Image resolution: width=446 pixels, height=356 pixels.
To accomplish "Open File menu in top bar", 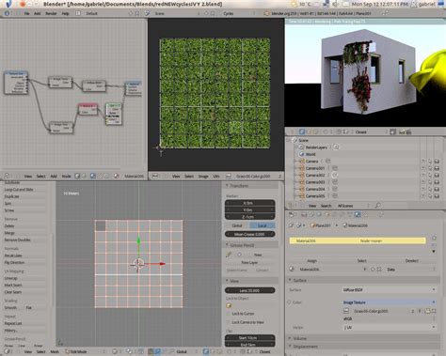I will point(26,13).
